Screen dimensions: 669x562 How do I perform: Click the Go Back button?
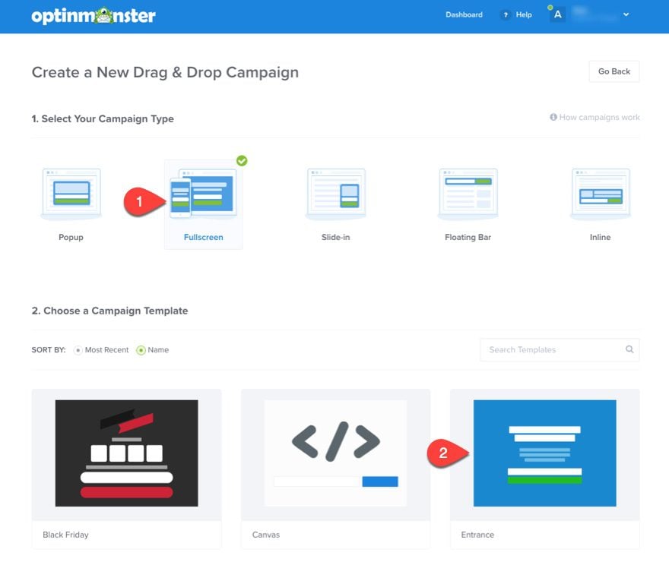(614, 71)
